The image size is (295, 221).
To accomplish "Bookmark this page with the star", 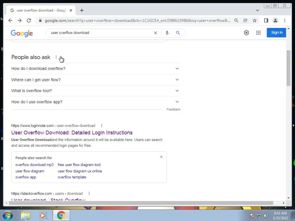I will [255, 20].
